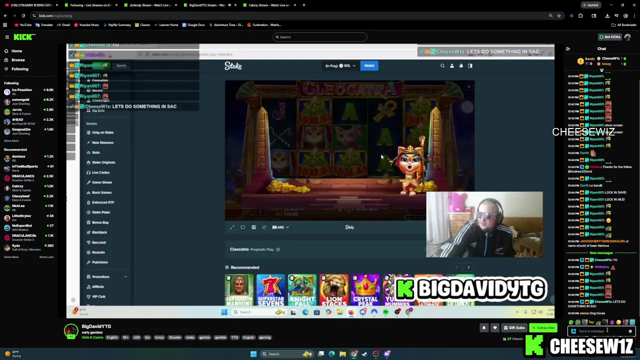Click the chat identity badge icon
The image size is (640, 360).
[x=573, y=331]
